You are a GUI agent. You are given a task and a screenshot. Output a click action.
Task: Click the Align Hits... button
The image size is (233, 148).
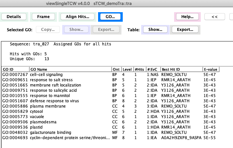coord(77,17)
